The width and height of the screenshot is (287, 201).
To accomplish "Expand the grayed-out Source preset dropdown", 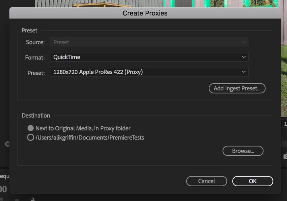I will tap(149, 42).
